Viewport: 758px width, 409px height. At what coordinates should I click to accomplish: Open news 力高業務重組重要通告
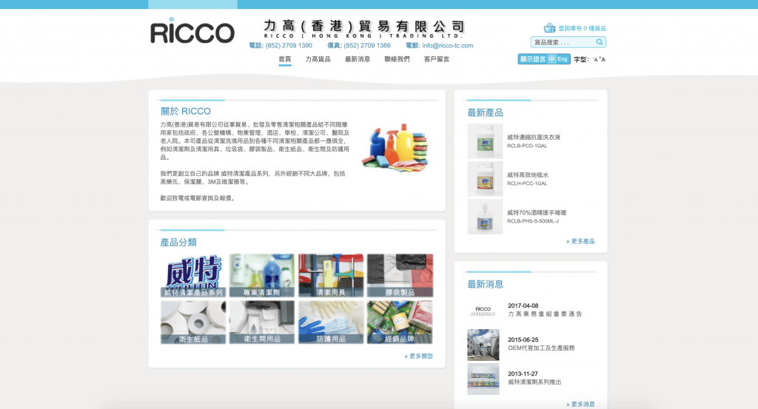[x=545, y=314]
